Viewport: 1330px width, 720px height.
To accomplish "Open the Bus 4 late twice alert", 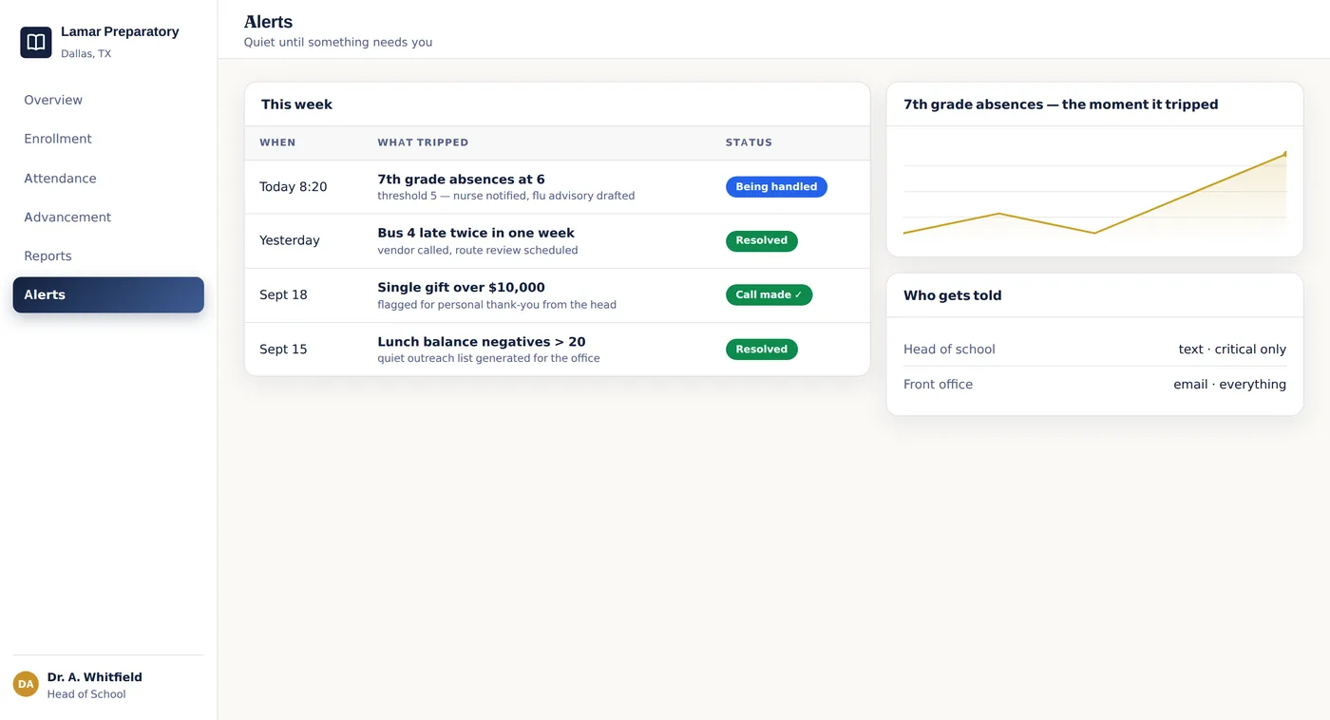I will point(476,233).
